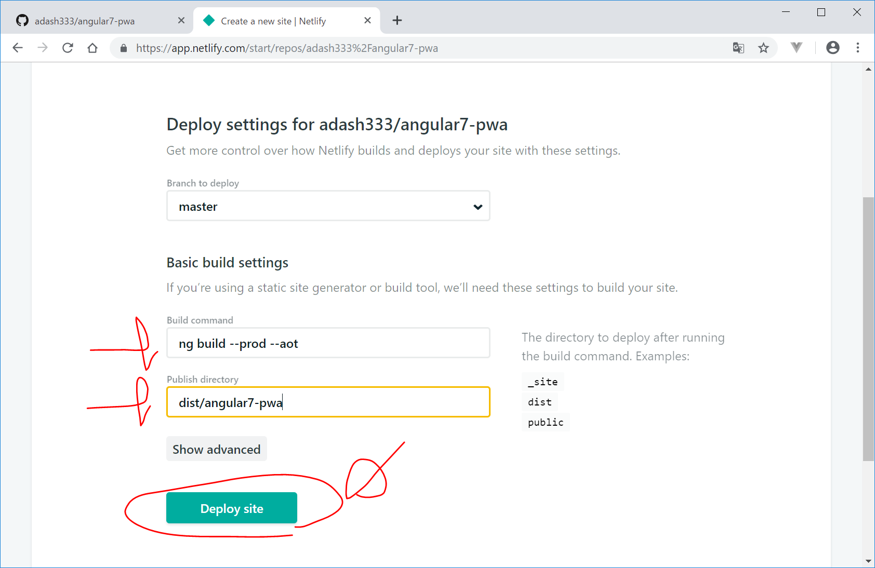View site security lock info

(124, 48)
